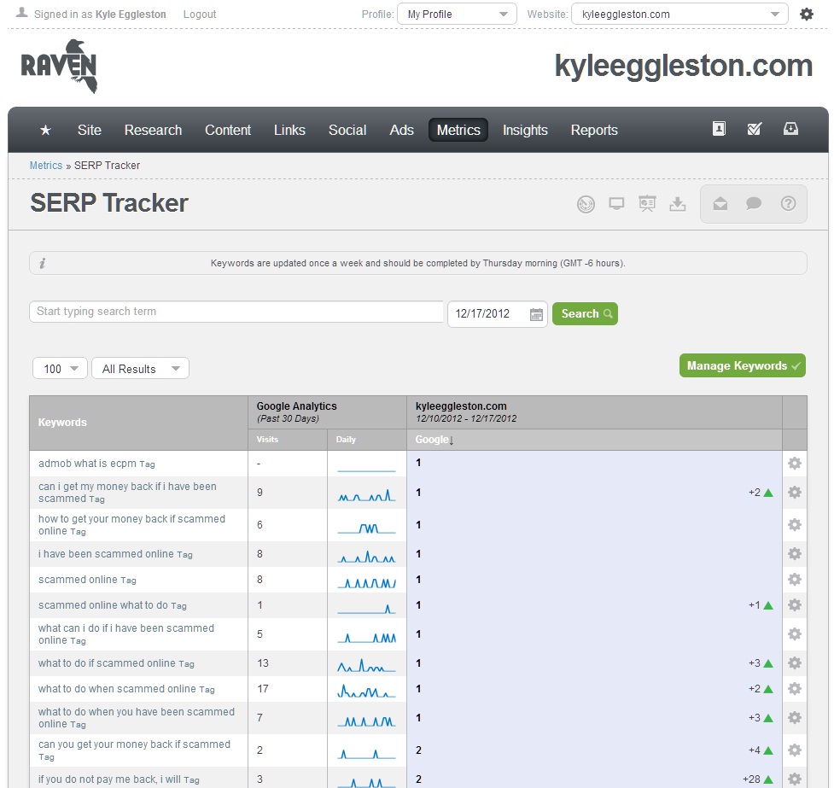Open the contacts icon in navigation bar
Viewport: 834px width, 788px height.
point(719,129)
